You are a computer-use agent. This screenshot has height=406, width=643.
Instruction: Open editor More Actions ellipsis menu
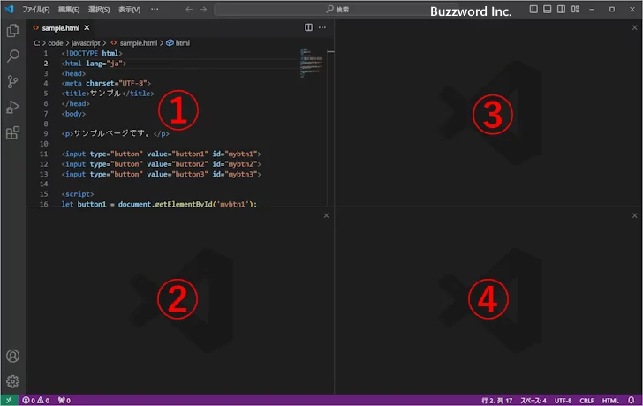322,27
